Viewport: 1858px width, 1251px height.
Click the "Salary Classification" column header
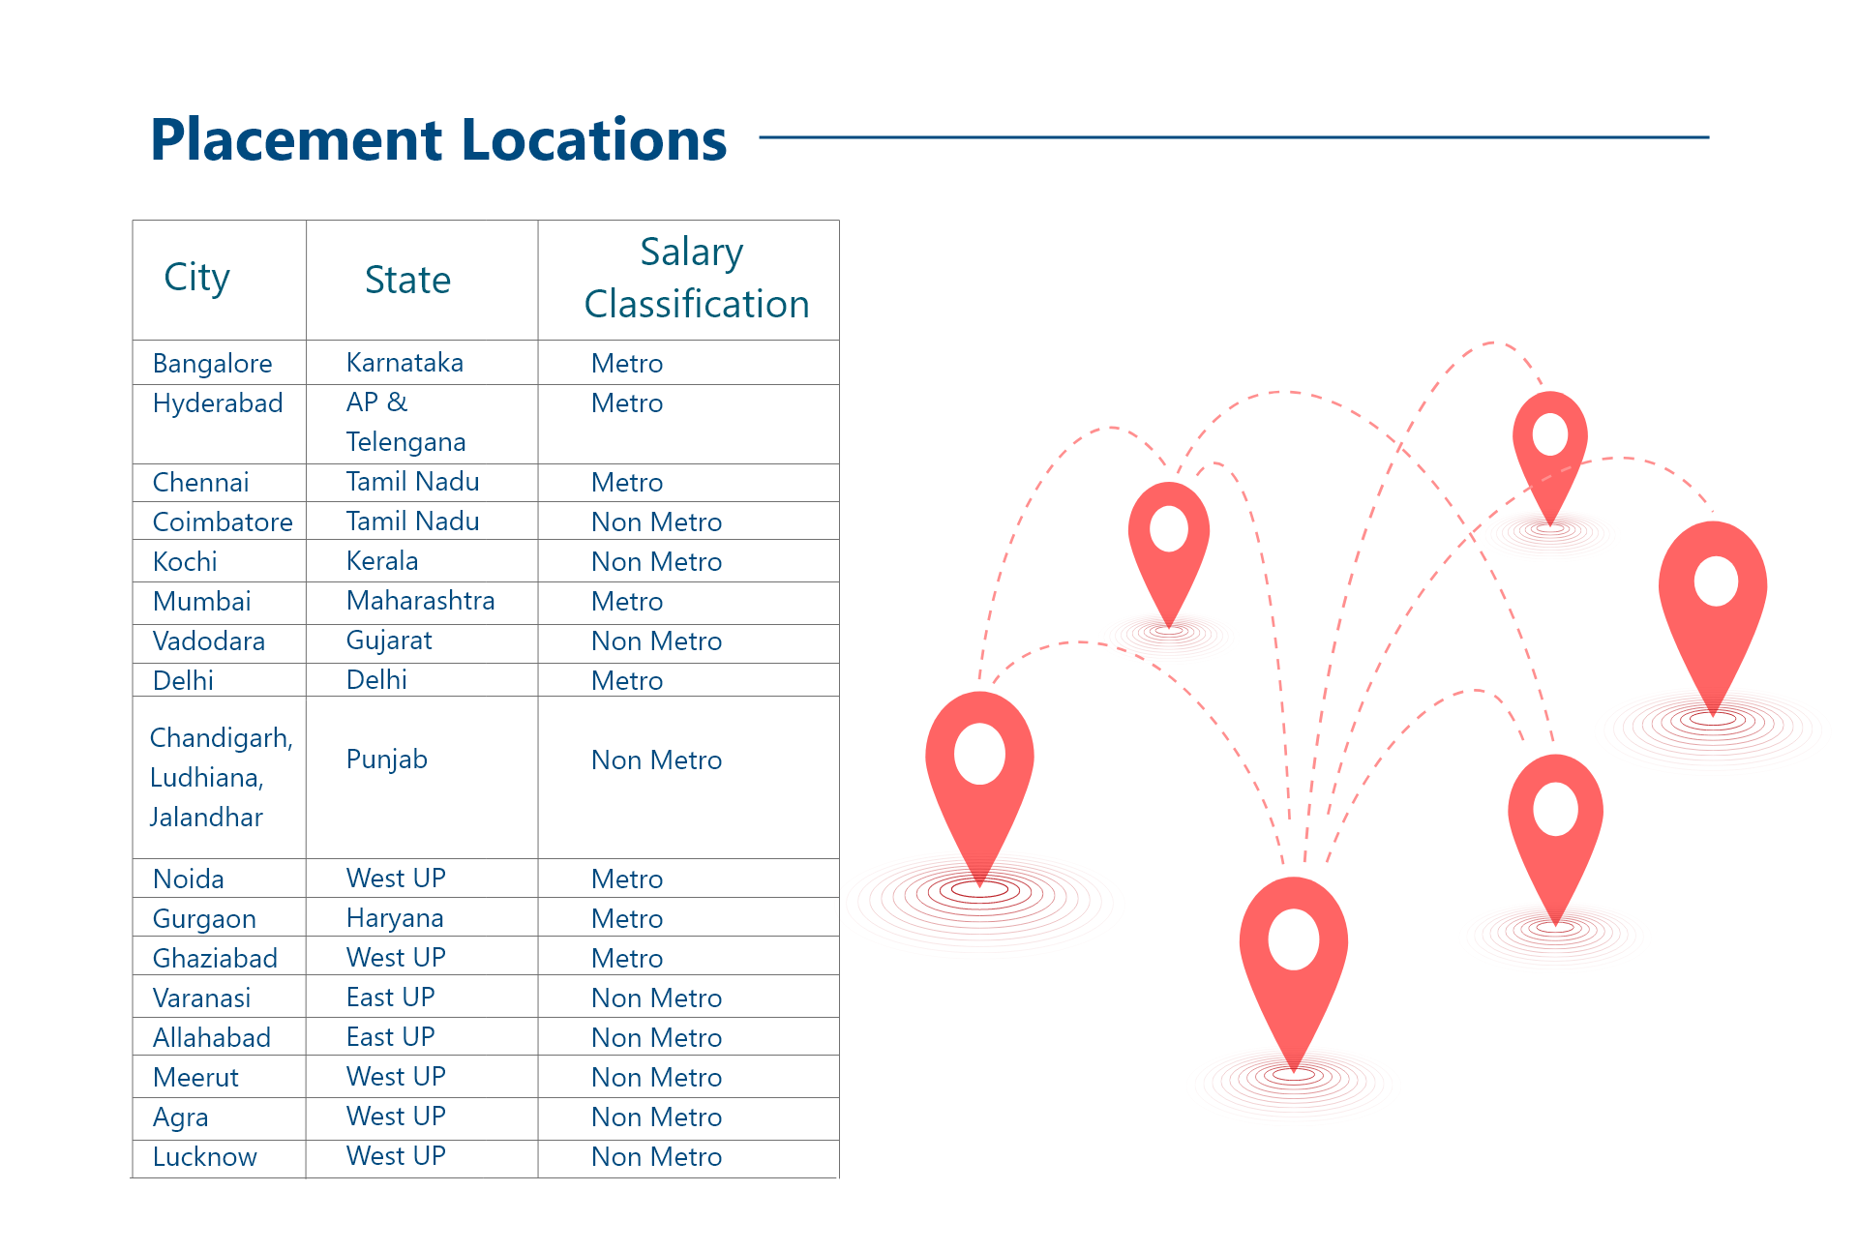click(x=696, y=279)
